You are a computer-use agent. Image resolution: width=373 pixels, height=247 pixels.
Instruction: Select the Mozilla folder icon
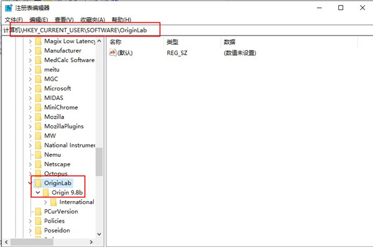39,117
